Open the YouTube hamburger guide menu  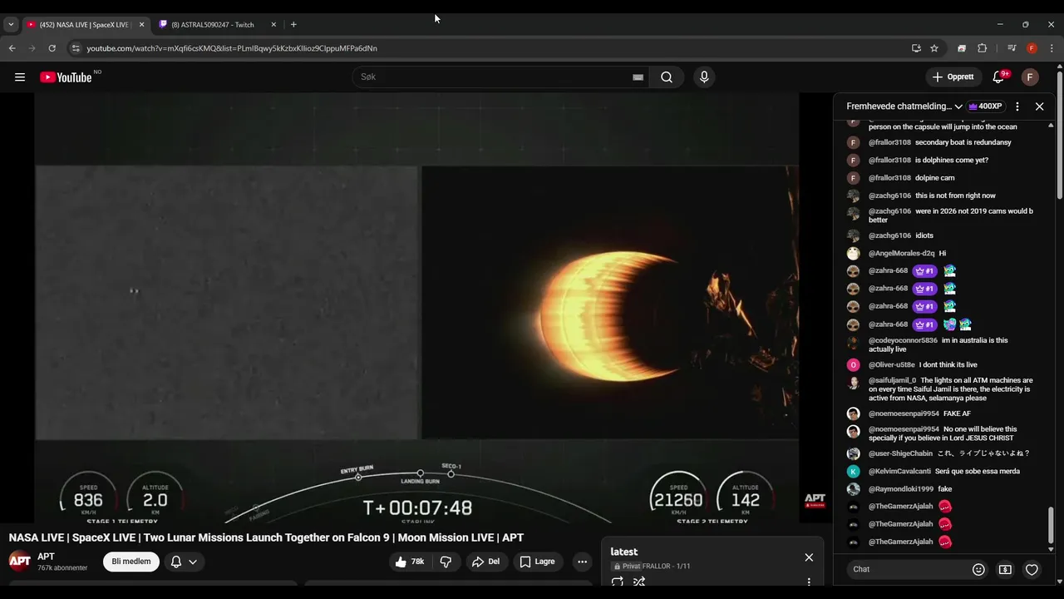coord(20,77)
